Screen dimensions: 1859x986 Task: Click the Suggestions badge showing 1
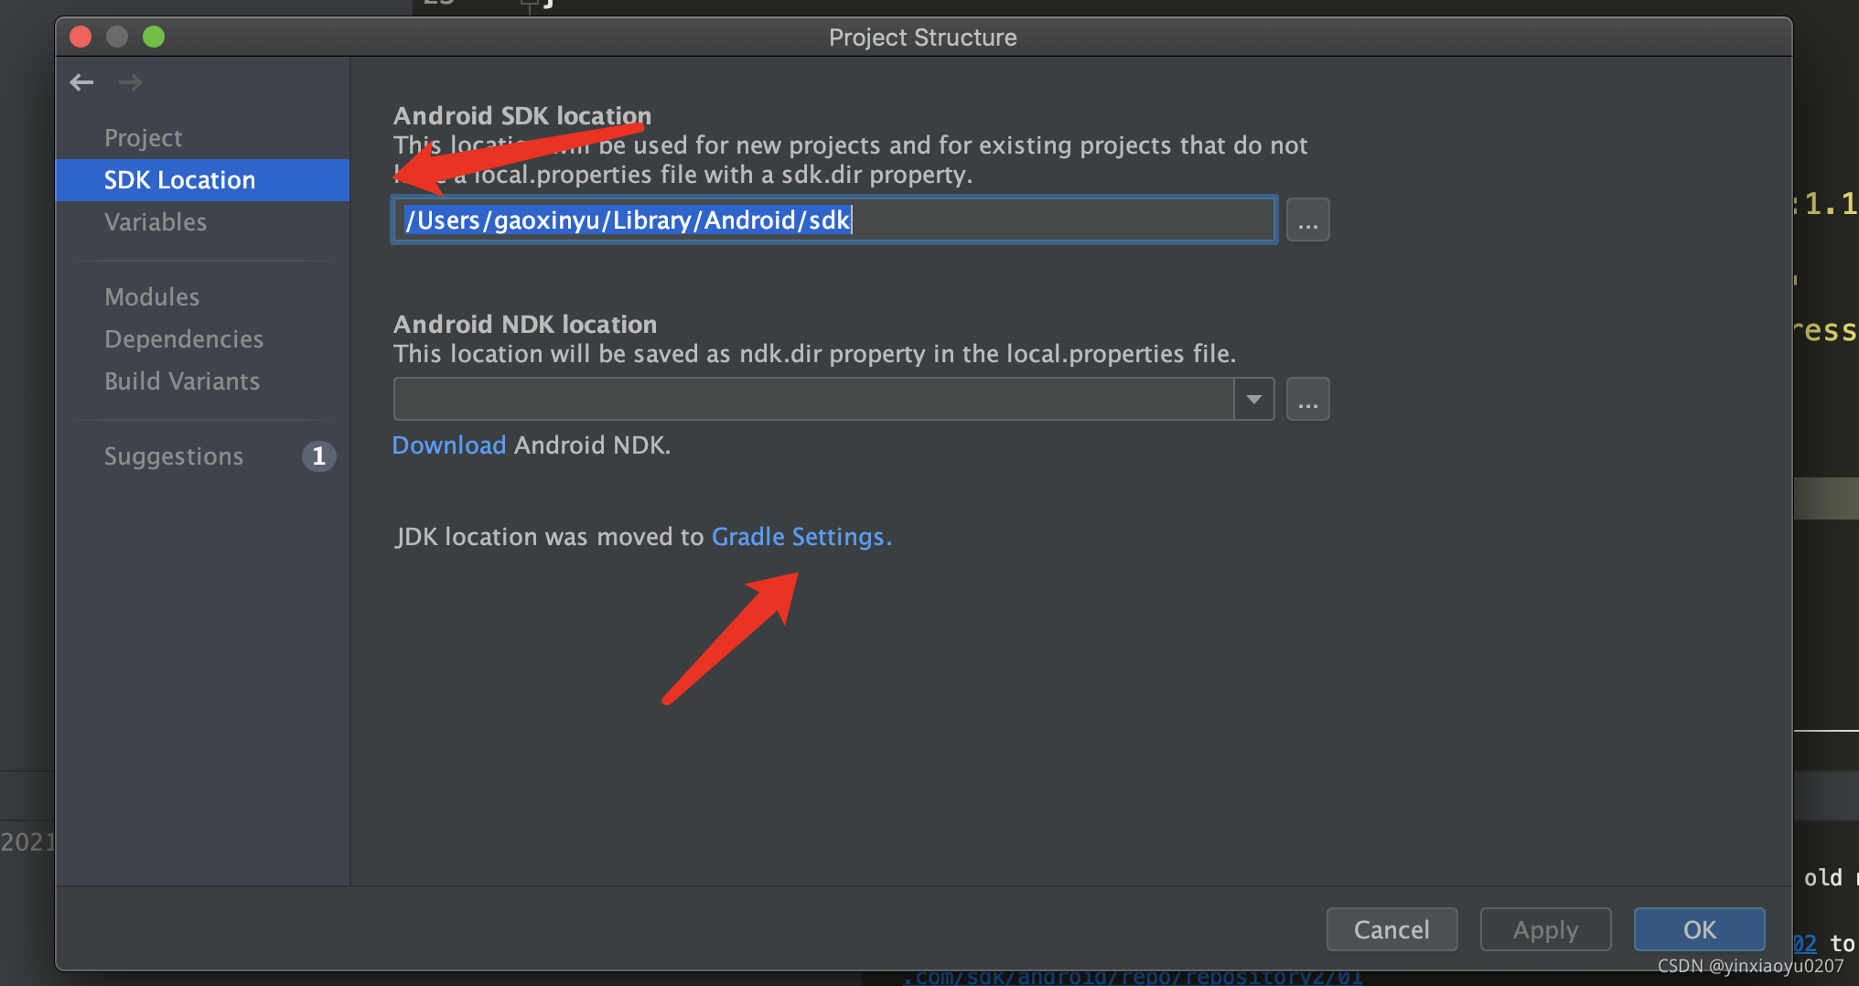pyautogui.click(x=318, y=455)
